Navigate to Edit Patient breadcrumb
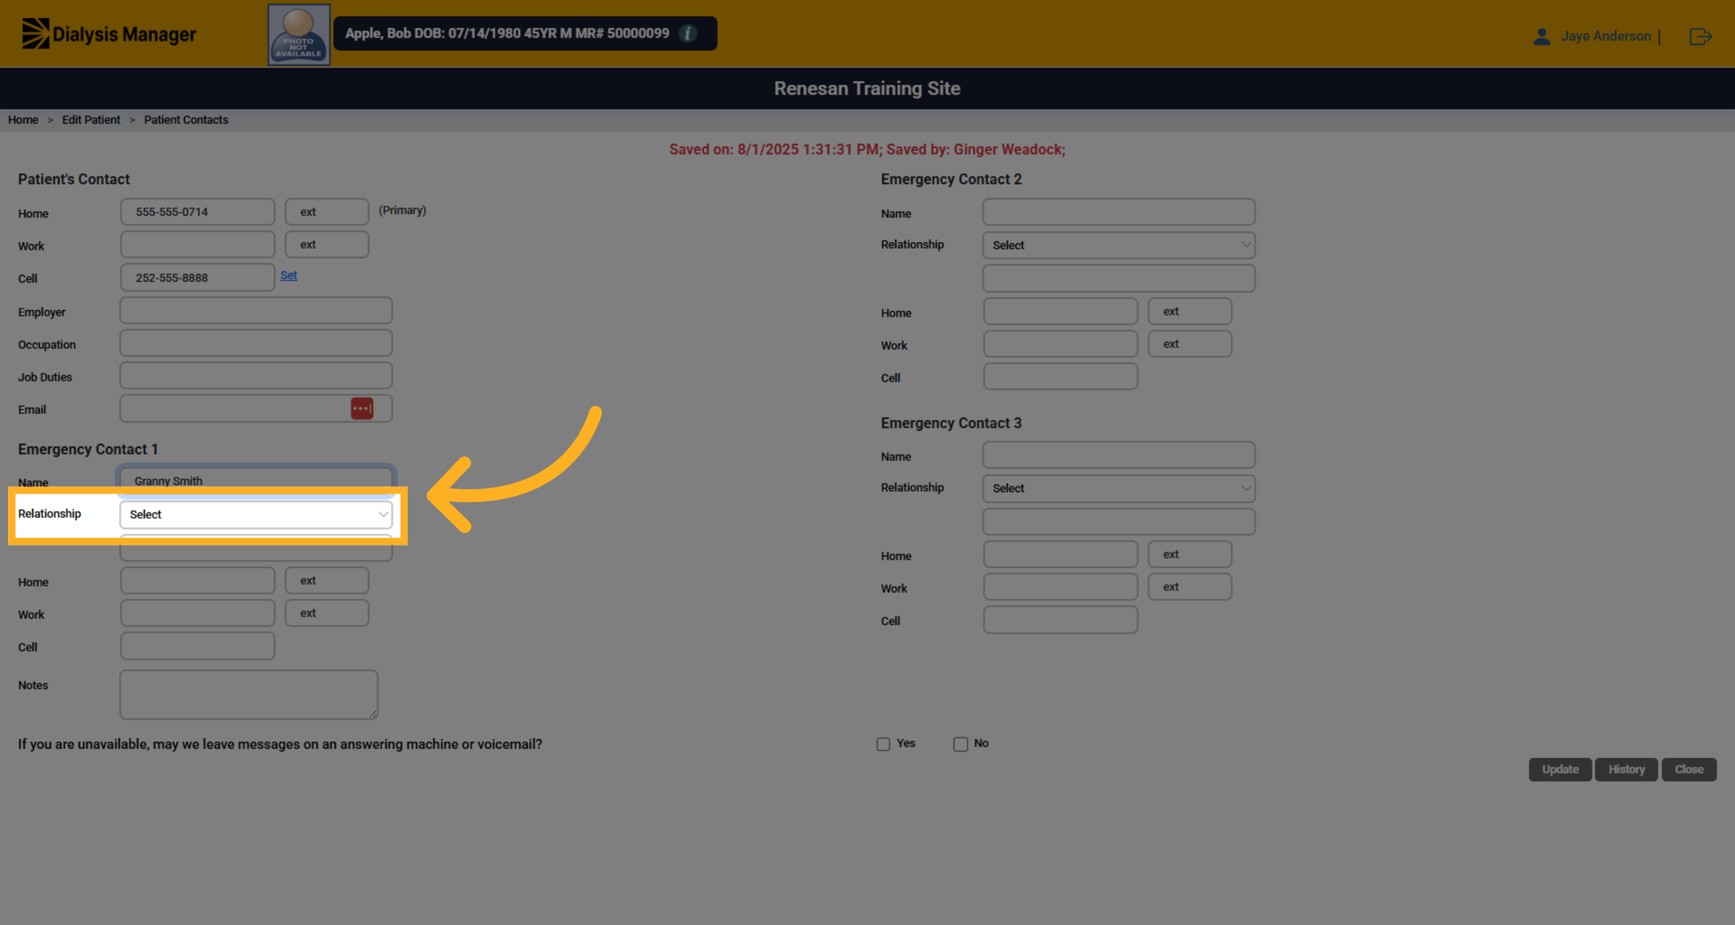The width and height of the screenshot is (1735, 925). click(x=91, y=120)
